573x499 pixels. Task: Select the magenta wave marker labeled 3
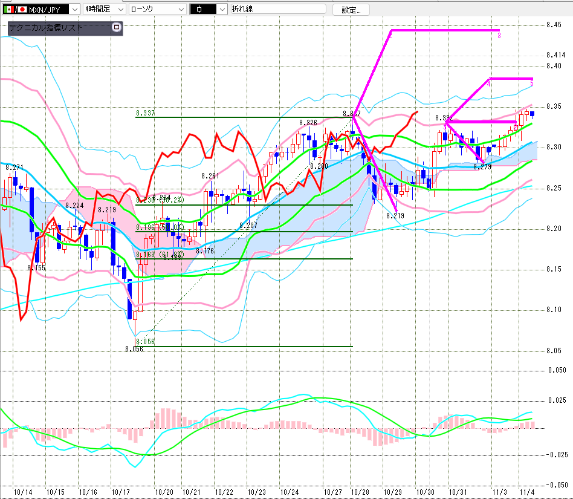[x=499, y=36]
